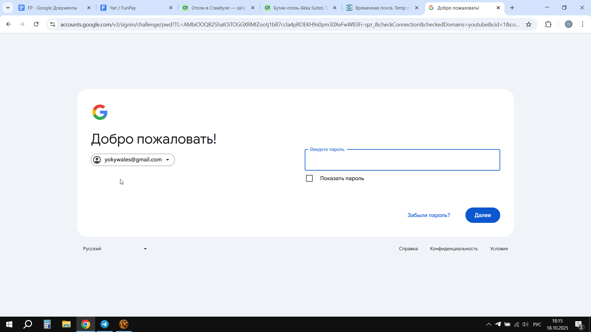This screenshot has width=591, height=332.
Task: Expand the yokywales@gmail.com account switcher
Action: pos(133,160)
